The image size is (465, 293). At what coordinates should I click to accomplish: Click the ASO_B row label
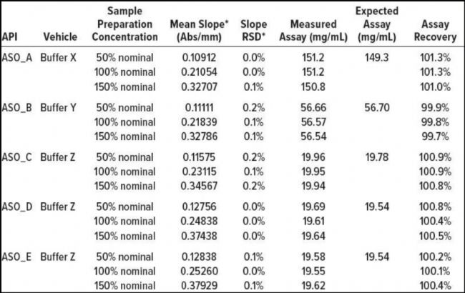point(18,106)
